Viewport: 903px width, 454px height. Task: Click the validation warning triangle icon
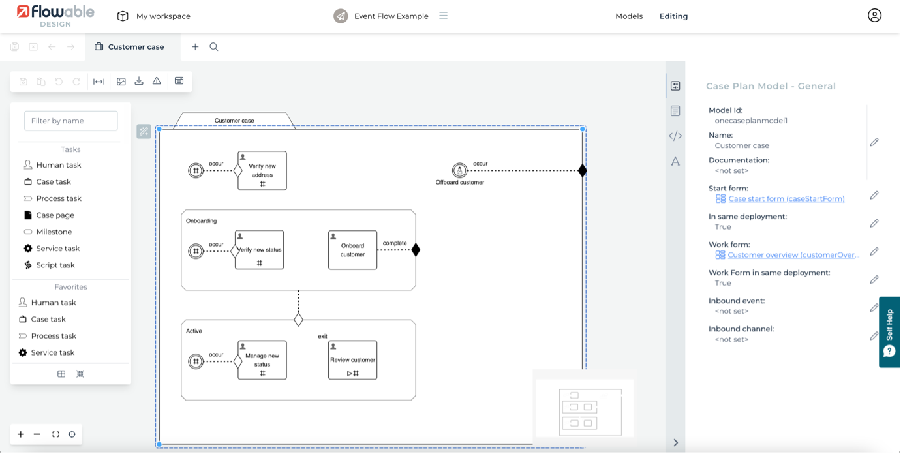(x=157, y=82)
